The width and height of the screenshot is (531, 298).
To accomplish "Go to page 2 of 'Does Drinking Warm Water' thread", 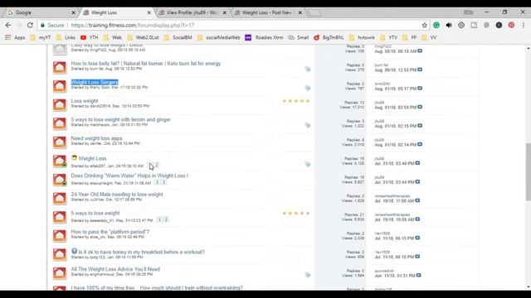I will pos(164,182).
